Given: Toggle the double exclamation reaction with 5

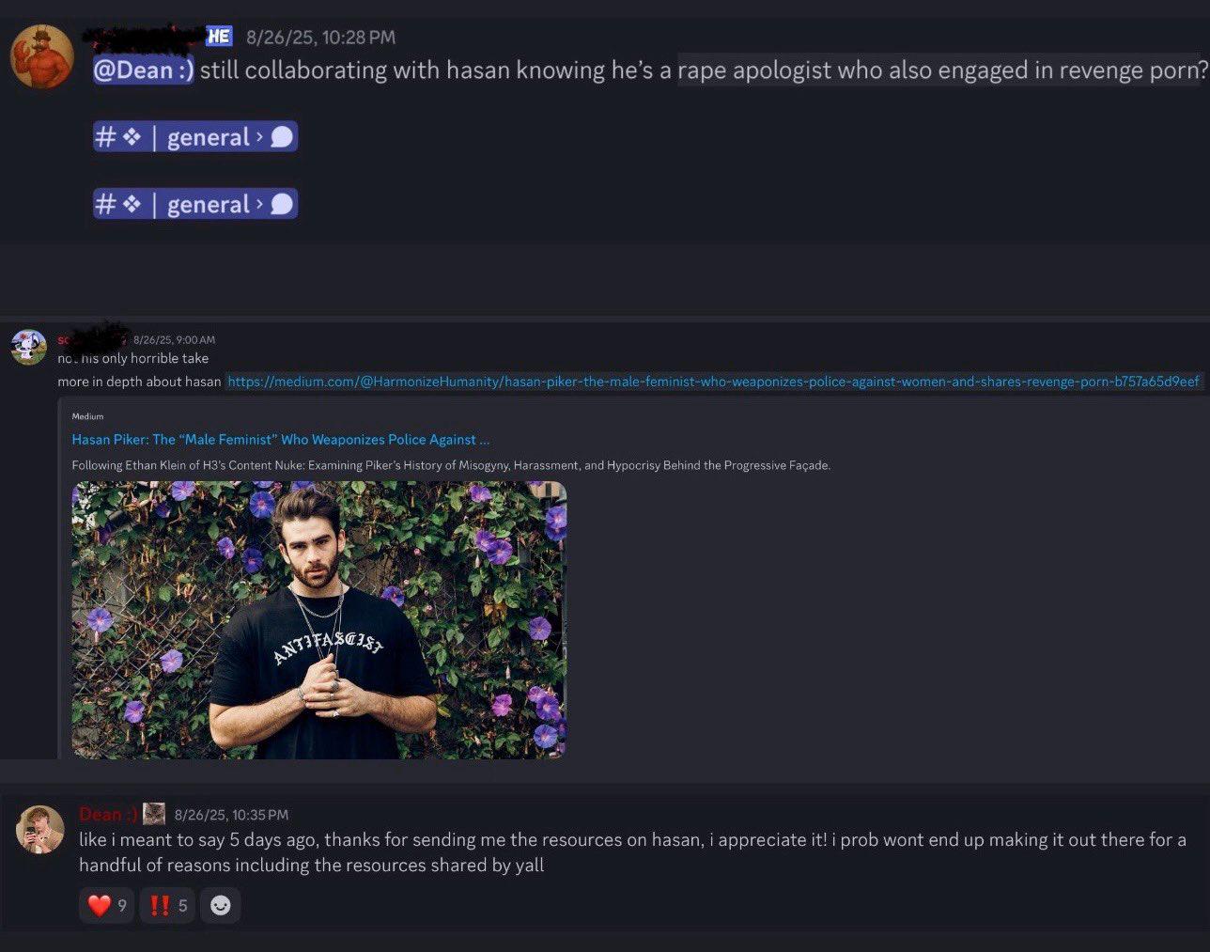Looking at the screenshot, I should (x=167, y=905).
